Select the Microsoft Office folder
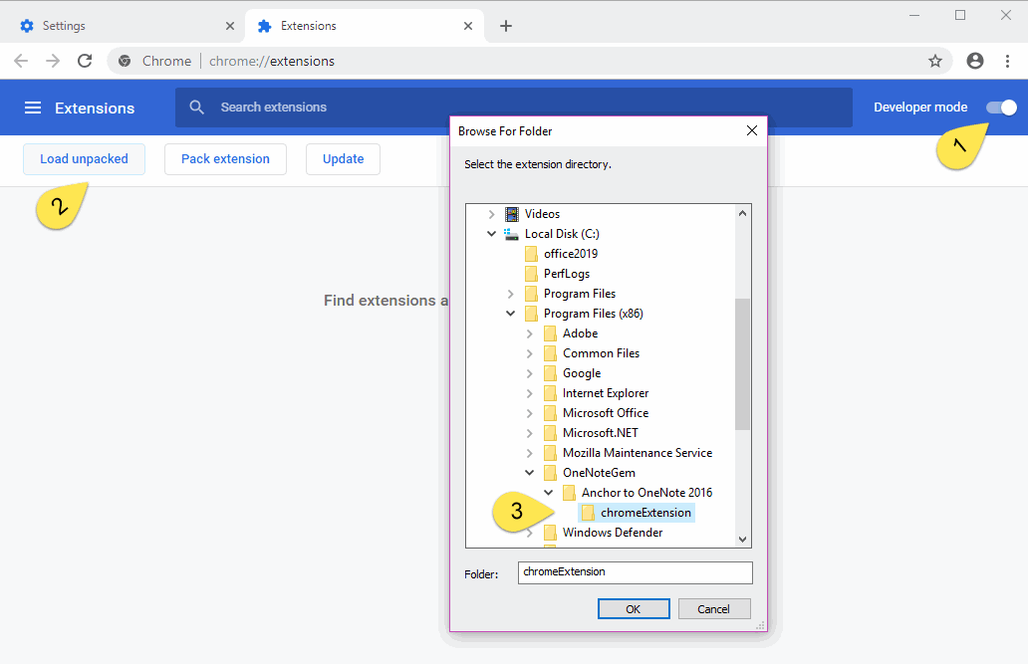1028x664 pixels. pos(605,413)
